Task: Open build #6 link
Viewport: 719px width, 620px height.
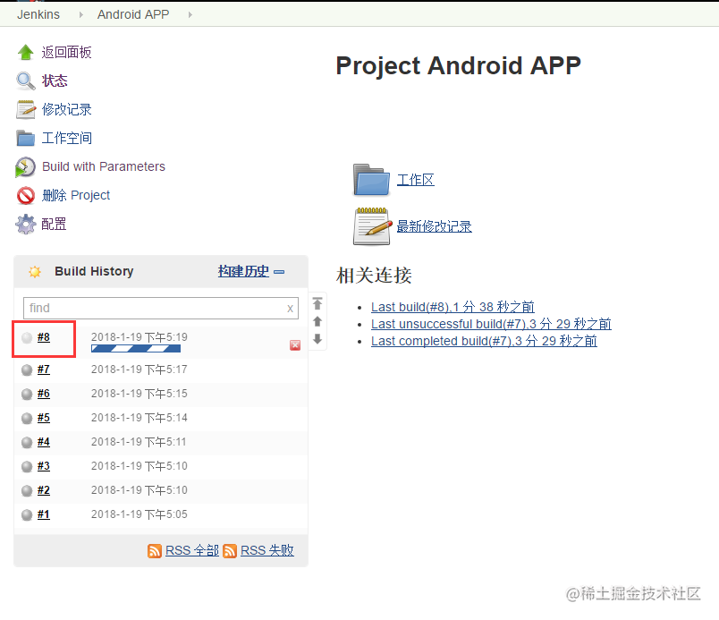Action: 44,394
